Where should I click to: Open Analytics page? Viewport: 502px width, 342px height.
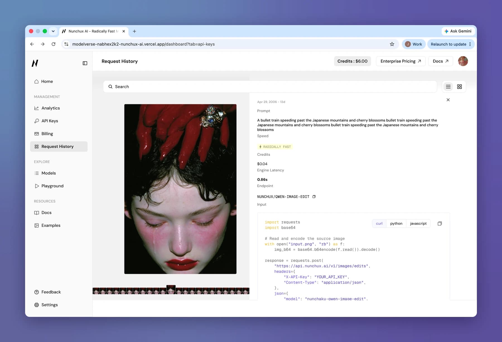point(59,108)
